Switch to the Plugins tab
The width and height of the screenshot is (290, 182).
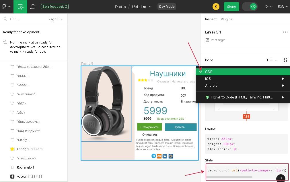click(x=226, y=19)
